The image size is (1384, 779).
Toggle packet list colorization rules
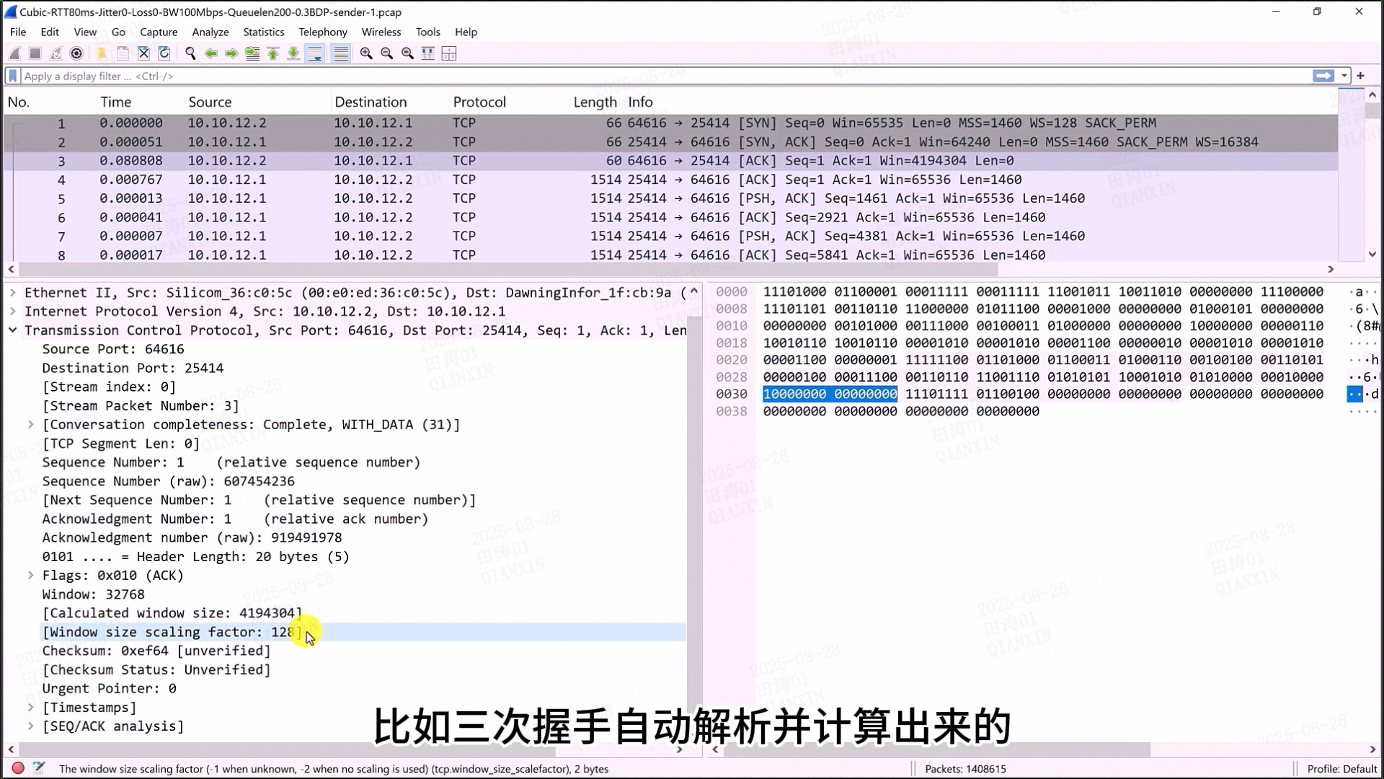pyautogui.click(x=341, y=53)
